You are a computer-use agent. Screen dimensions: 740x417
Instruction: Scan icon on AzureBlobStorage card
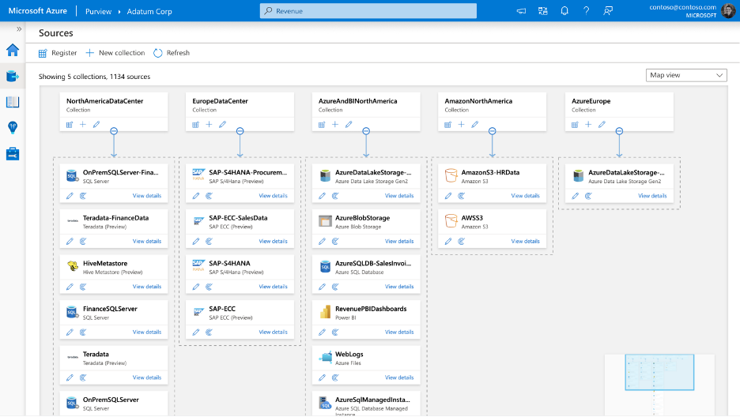(x=335, y=241)
